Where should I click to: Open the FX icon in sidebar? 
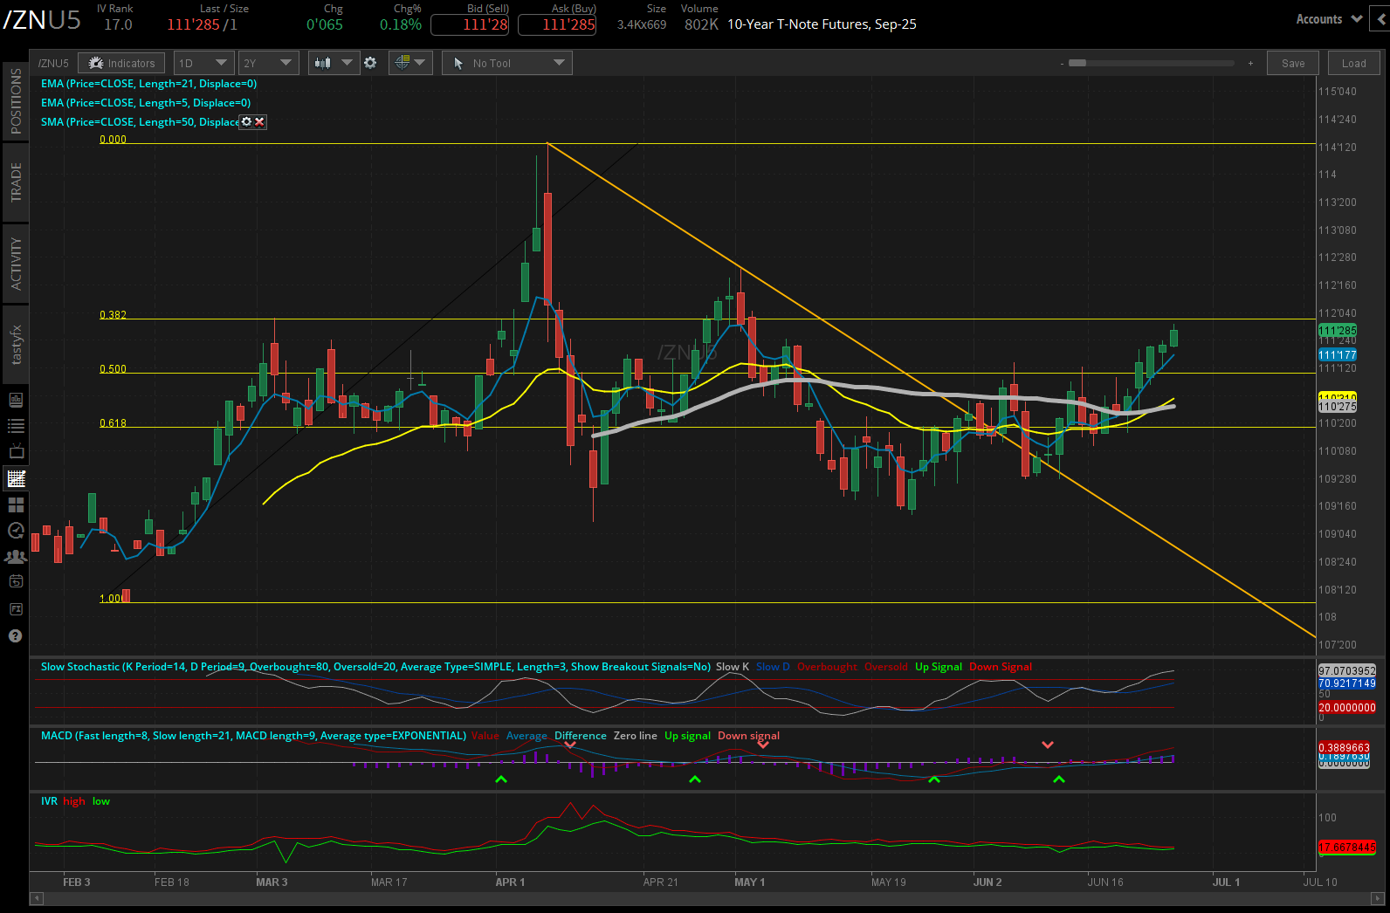click(x=16, y=609)
